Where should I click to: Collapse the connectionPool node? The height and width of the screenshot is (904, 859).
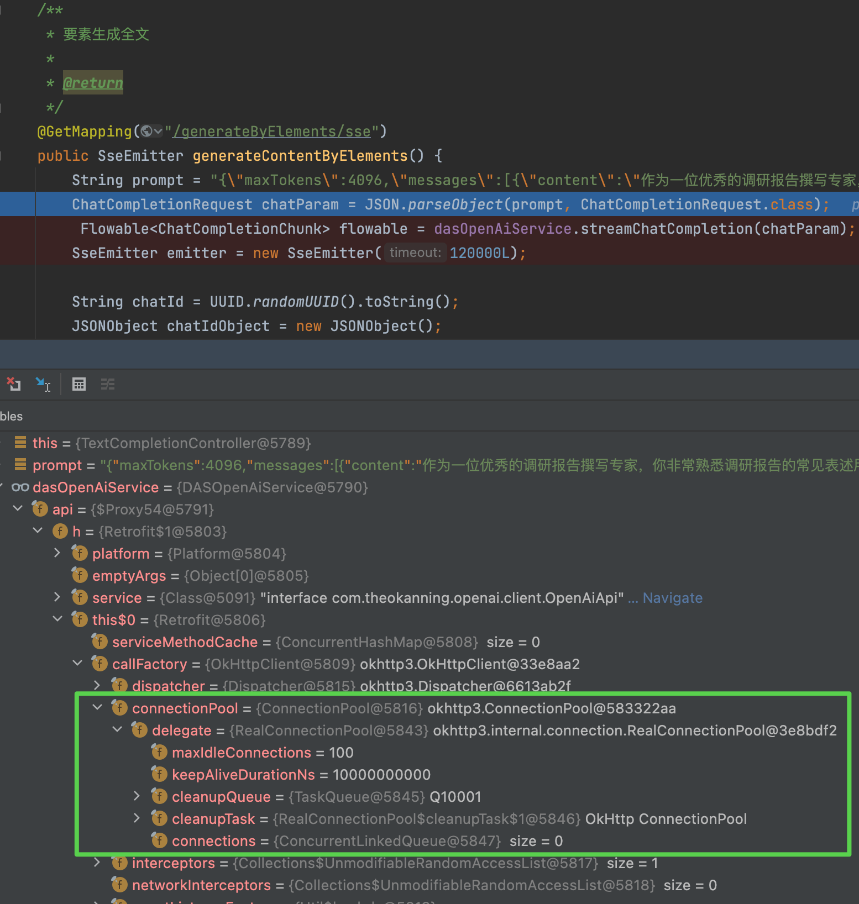pos(97,707)
